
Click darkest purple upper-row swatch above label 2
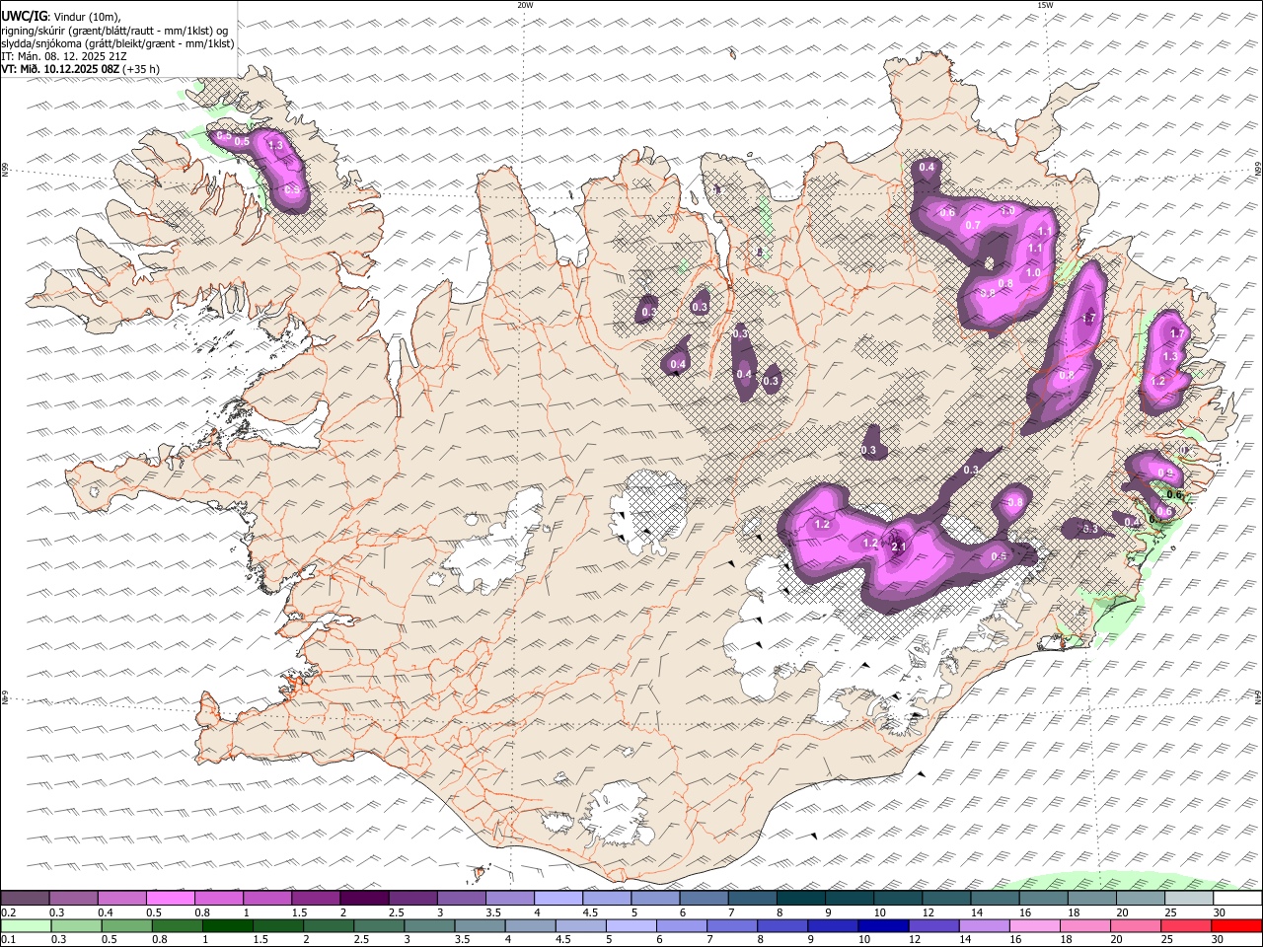tap(364, 899)
